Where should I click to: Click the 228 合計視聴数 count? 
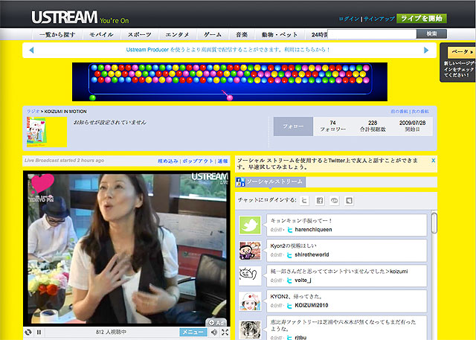coord(373,126)
